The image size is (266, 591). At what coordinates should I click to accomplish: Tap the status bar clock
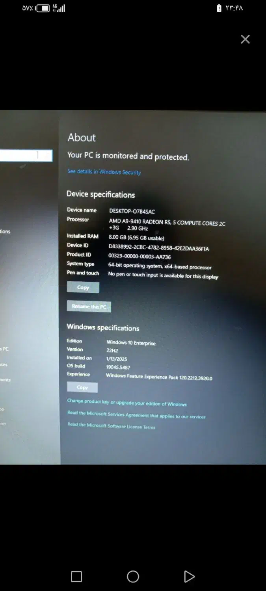point(234,8)
